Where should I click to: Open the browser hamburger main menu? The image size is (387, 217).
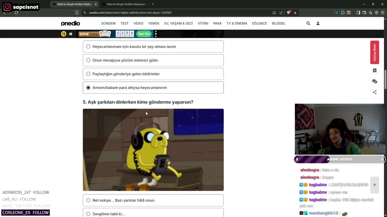382,13
